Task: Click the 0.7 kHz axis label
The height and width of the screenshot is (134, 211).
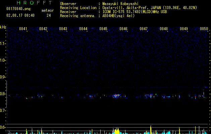Action: click(3, 111)
